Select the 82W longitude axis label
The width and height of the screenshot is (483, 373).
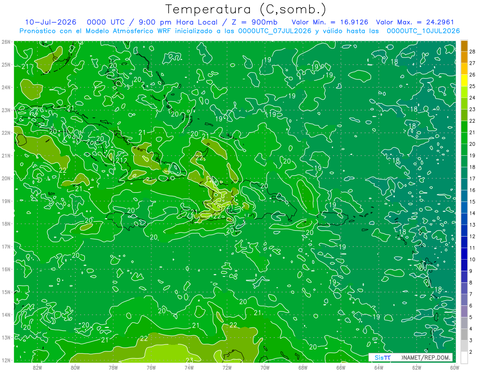[37, 367]
